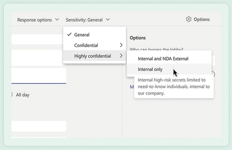The width and height of the screenshot is (232, 150).
Task: Expand the Highly confidential submenu arrow
Action: (x=121, y=56)
